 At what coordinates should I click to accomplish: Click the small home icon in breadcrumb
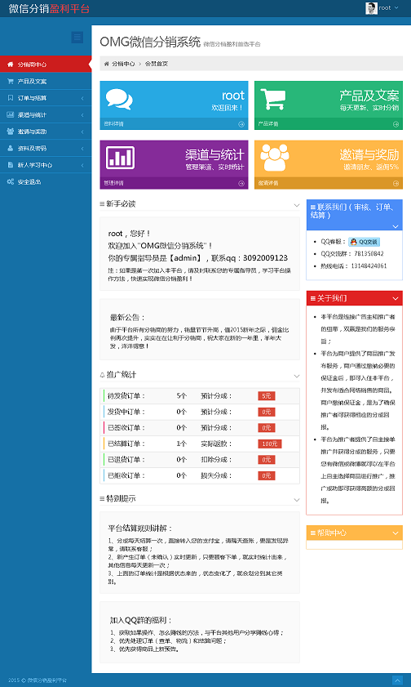tap(106, 64)
